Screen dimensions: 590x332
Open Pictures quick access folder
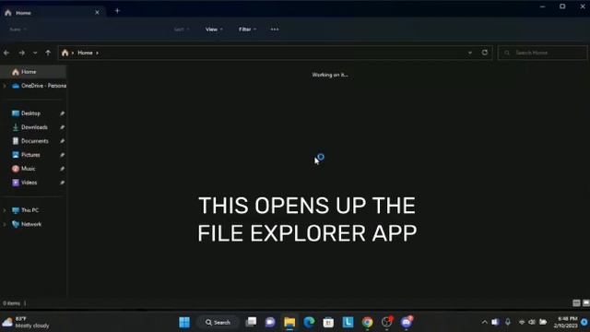pos(30,155)
